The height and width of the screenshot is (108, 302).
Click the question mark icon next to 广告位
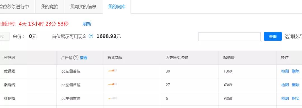click(x=76, y=58)
